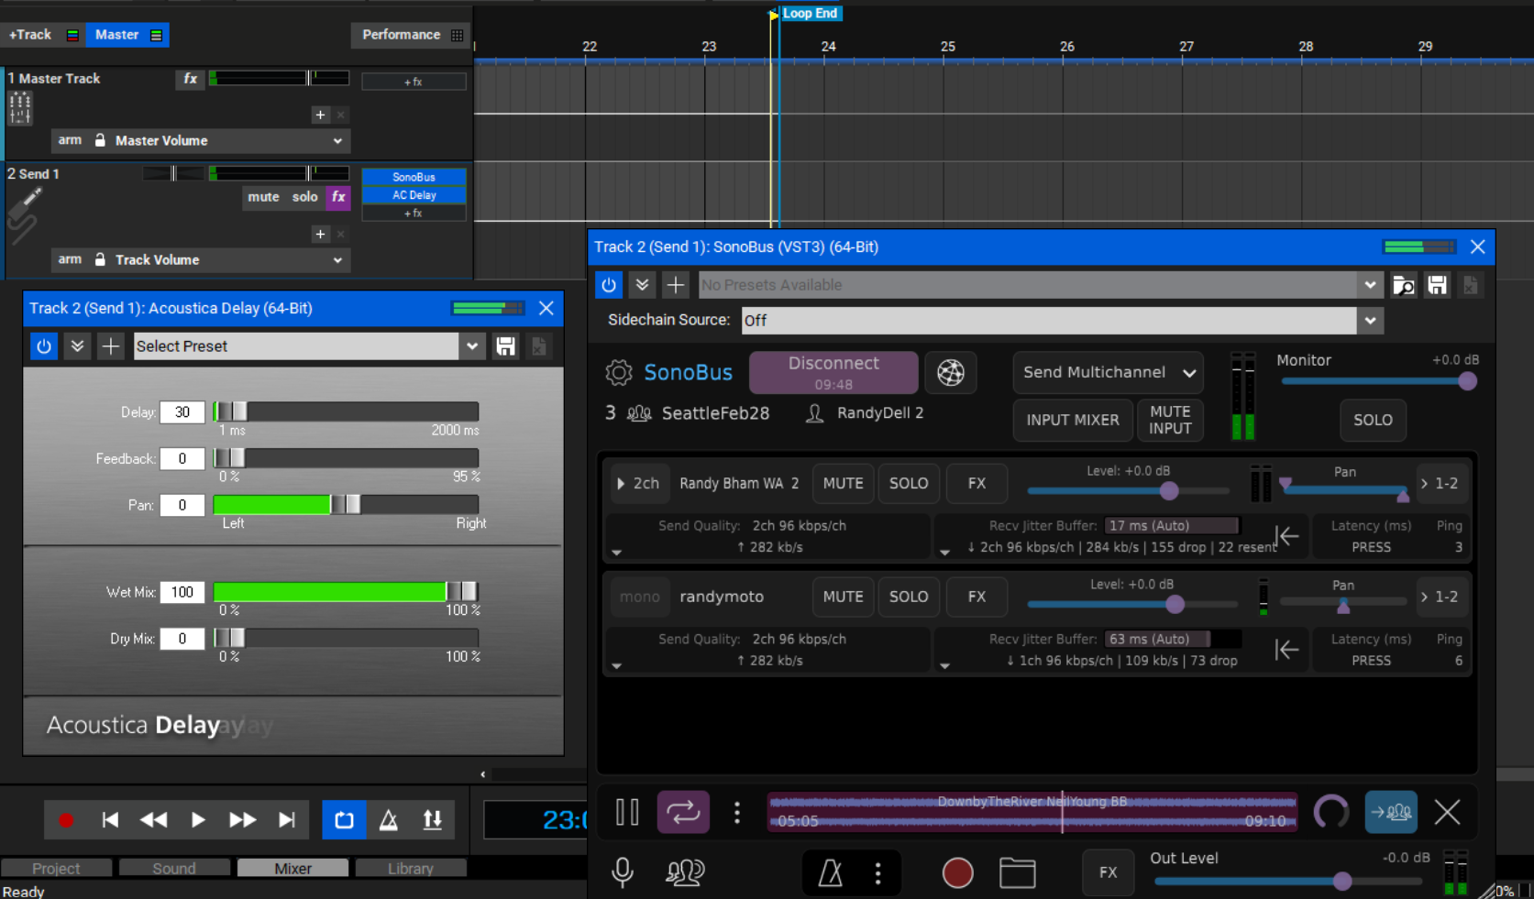This screenshot has height=899, width=1534.
Task: Click the transport record button
Action: [x=66, y=820]
